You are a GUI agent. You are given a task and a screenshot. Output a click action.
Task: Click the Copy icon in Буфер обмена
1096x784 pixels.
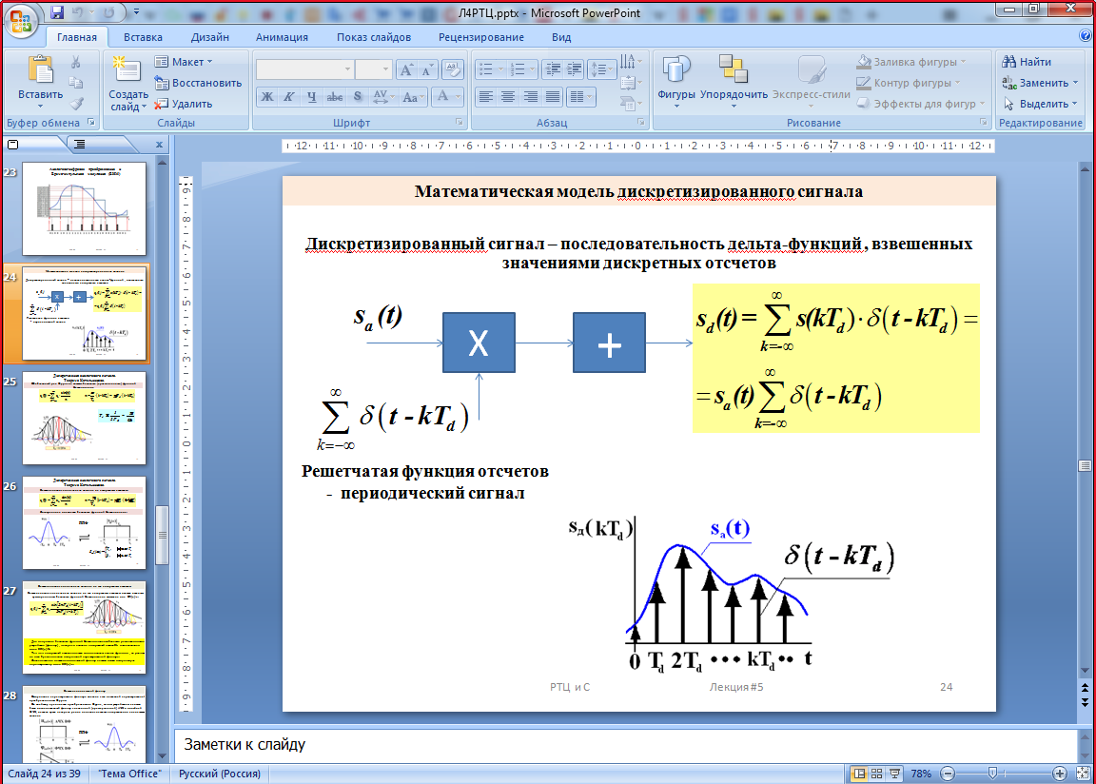[75, 83]
